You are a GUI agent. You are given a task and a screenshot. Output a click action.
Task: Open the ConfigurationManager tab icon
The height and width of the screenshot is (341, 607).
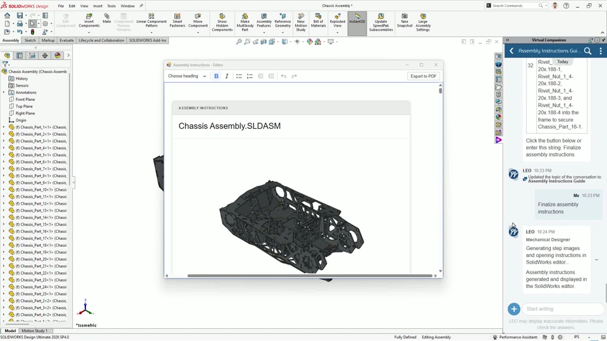click(x=32, y=56)
